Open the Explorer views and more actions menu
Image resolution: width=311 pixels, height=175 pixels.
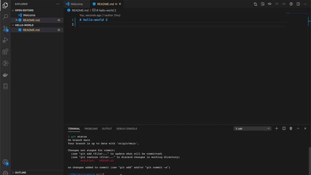(x=58, y=4)
